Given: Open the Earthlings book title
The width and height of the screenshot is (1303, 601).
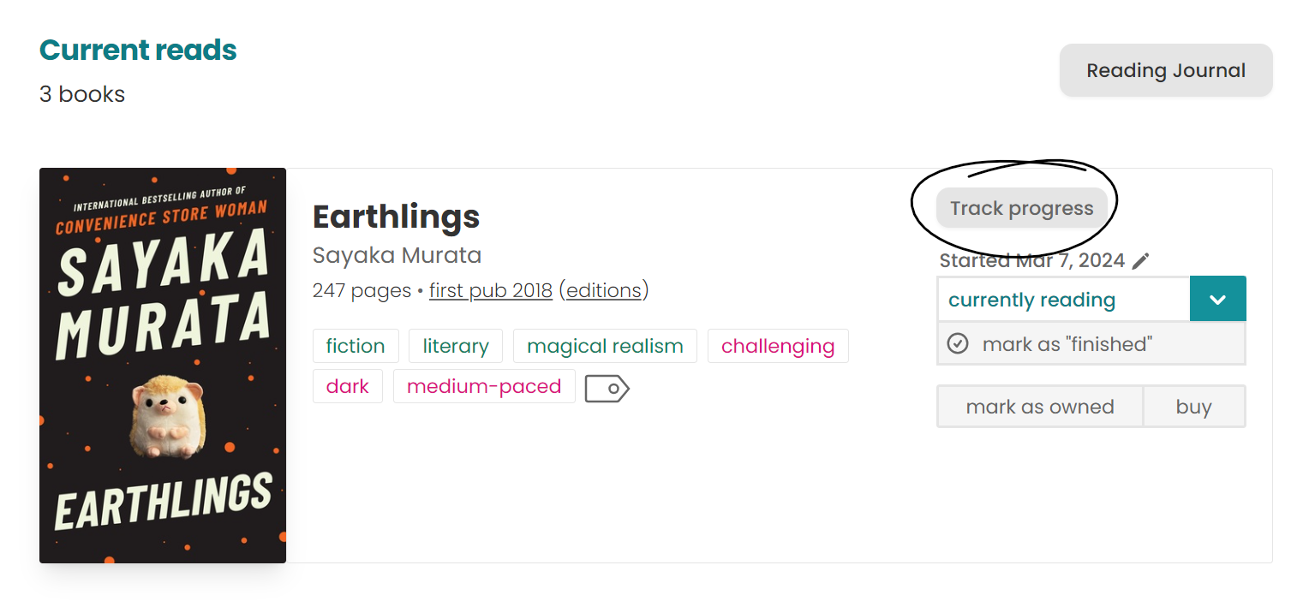Looking at the screenshot, I should coord(397,217).
